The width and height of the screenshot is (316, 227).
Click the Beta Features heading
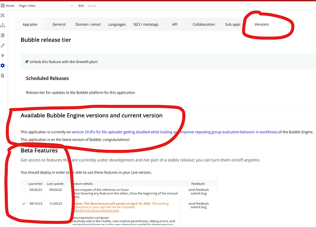(x=39, y=150)
